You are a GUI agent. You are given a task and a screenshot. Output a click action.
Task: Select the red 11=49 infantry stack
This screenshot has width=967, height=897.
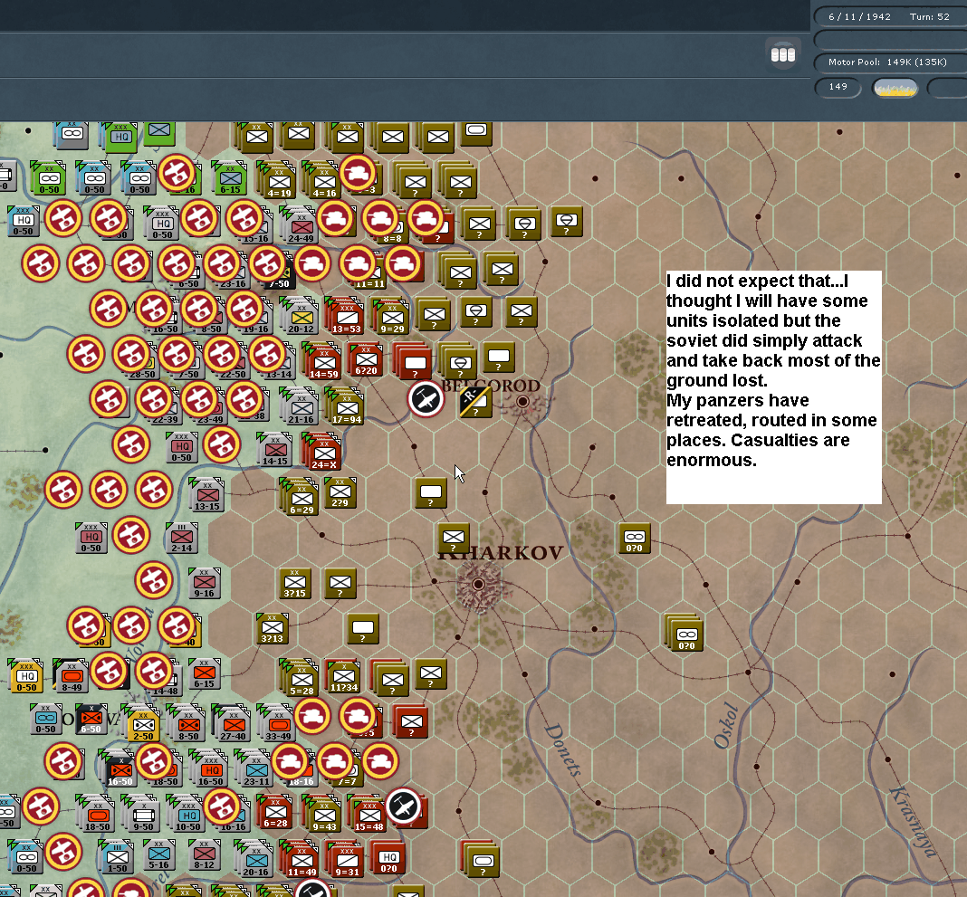[301, 859]
